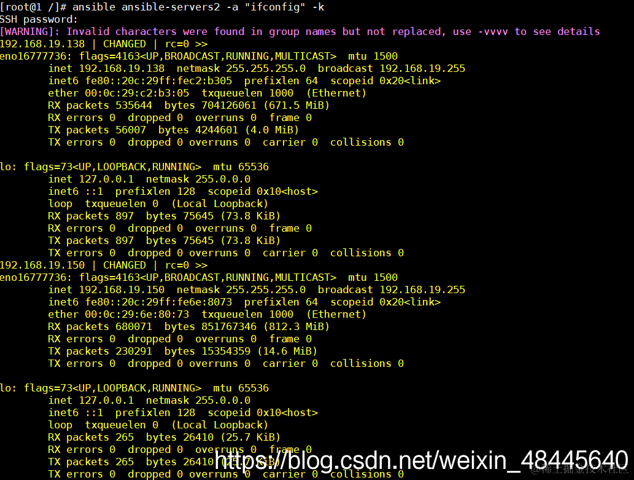The height and width of the screenshot is (480, 634).
Task: Click the first lo: LOOPBACK flags line
Action: click(134, 167)
